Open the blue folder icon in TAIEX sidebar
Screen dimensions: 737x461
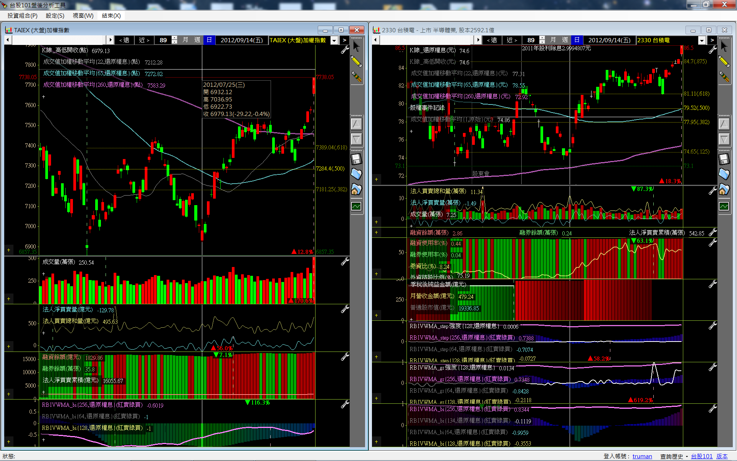[356, 174]
